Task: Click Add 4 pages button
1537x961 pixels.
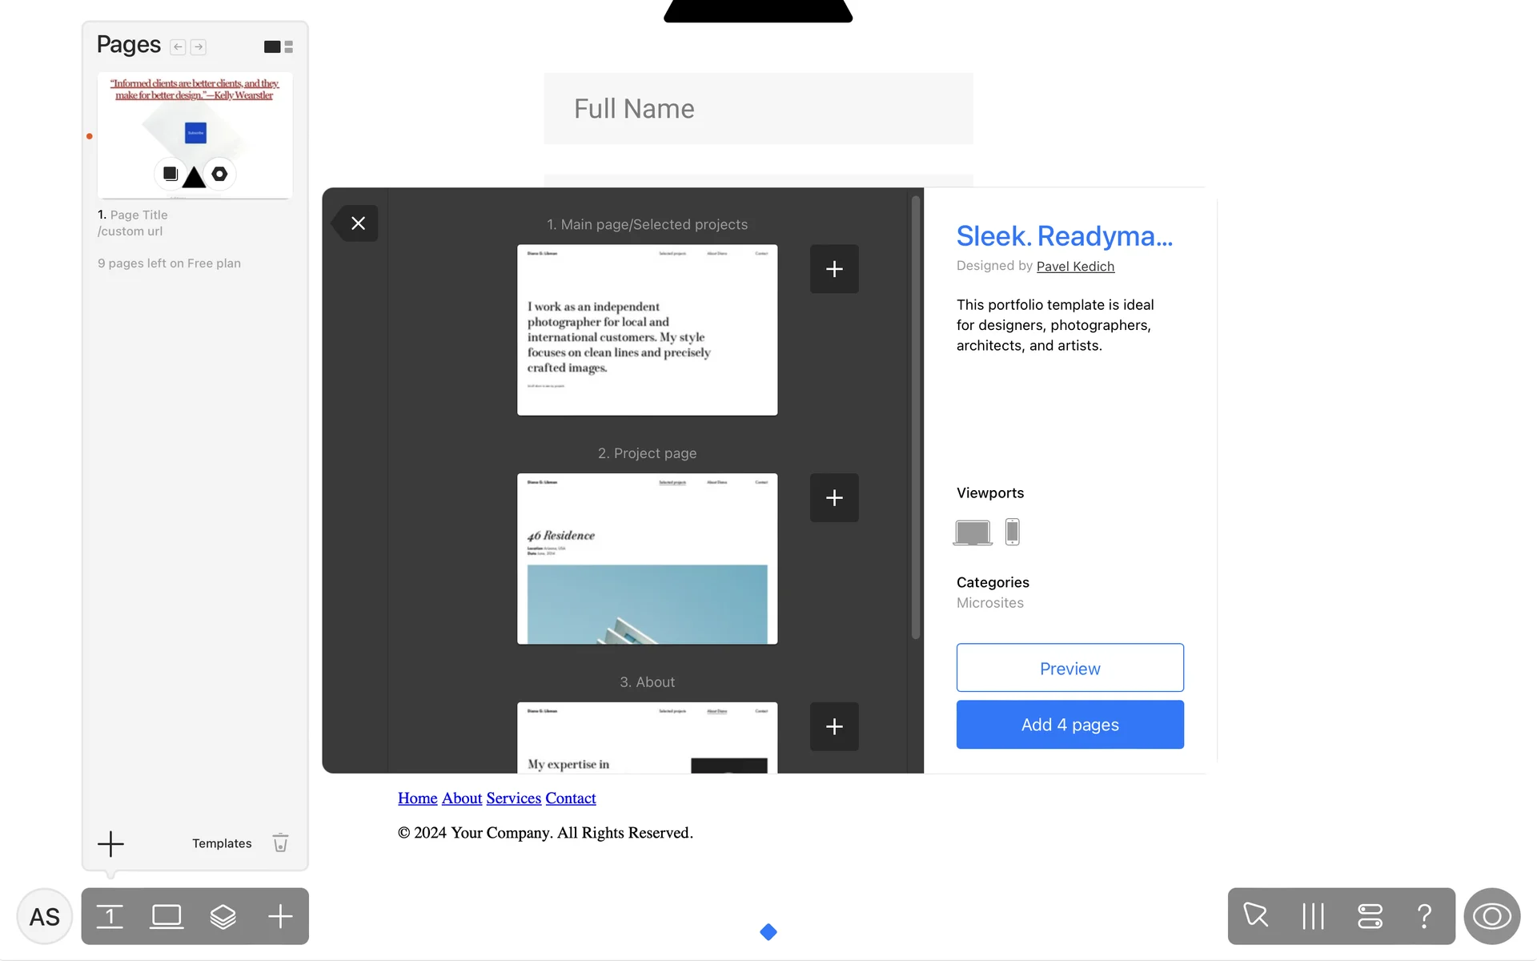Action: pos(1069,725)
